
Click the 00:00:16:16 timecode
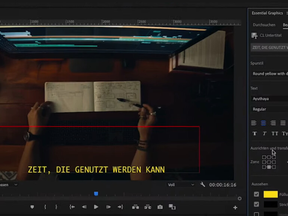click(x=223, y=185)
